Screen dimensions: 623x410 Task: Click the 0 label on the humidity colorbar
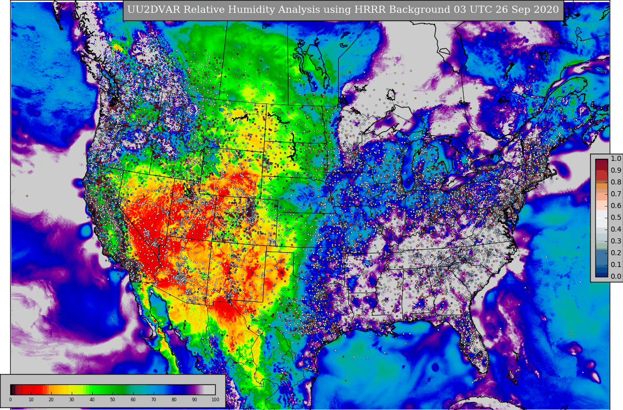coord(10,400)
